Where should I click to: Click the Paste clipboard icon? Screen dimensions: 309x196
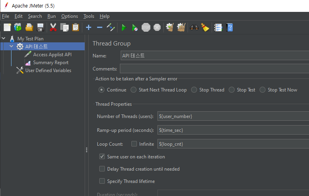[x=76, y=27]
